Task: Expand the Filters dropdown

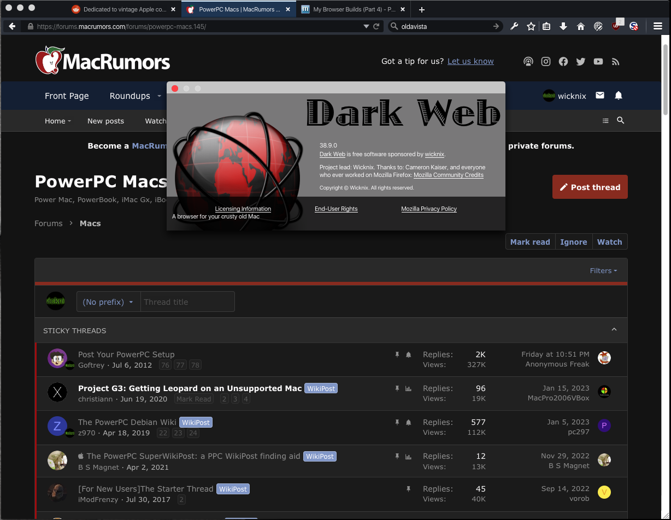Action: coord(604,271)
